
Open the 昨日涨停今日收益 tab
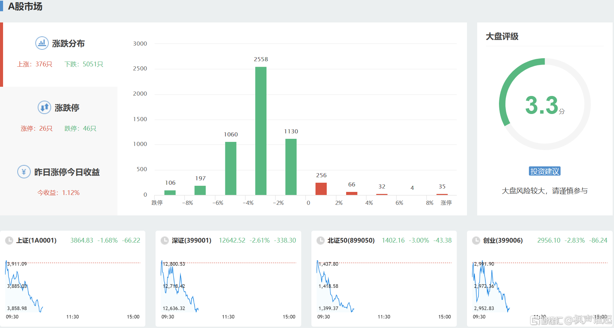(x=67, y=172)
